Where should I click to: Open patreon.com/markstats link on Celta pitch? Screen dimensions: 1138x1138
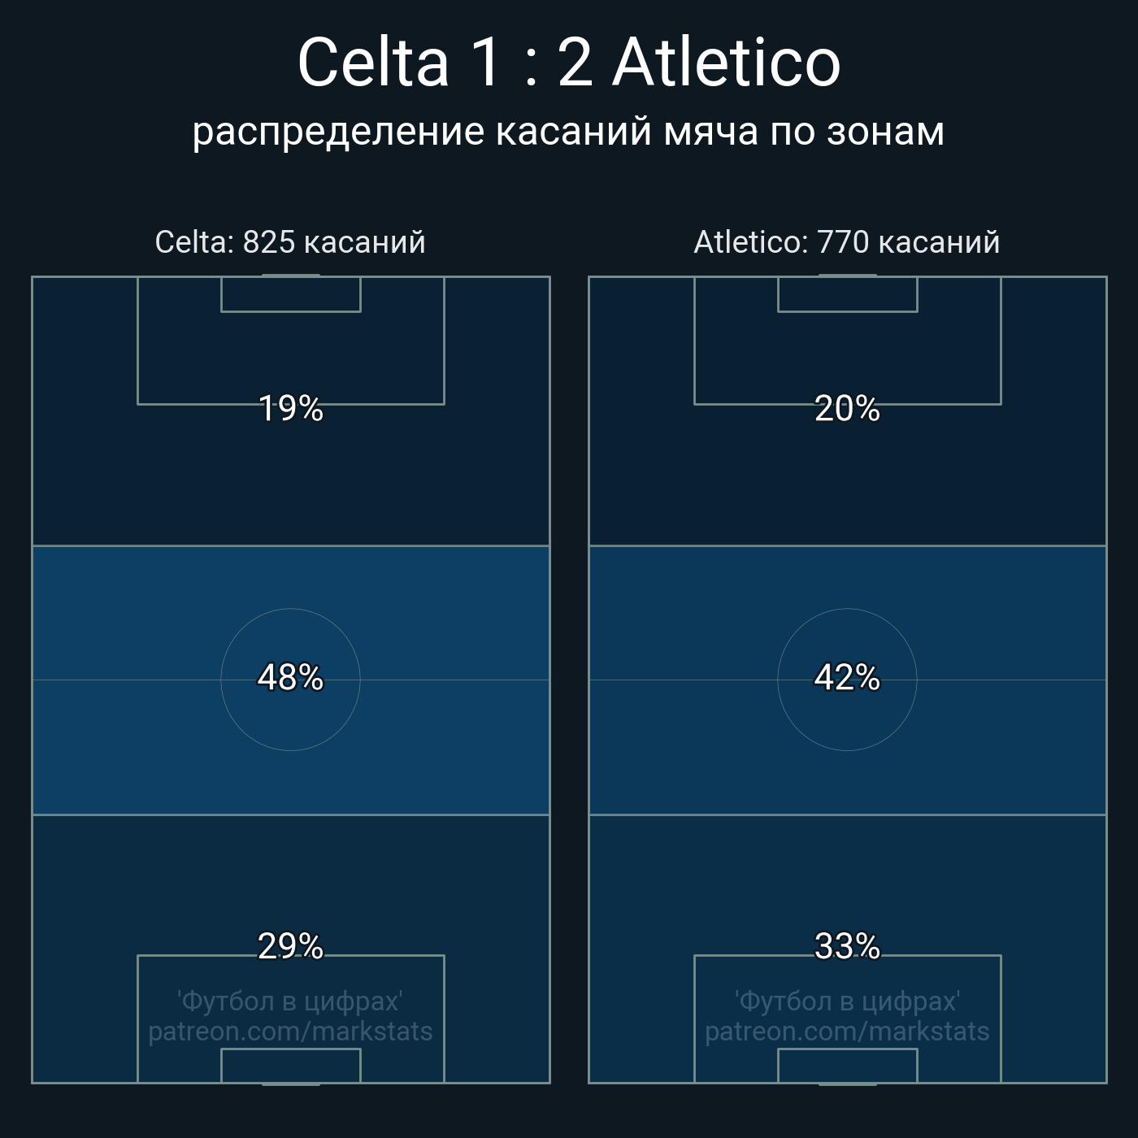pyautogui.click(x=290, y=1032)
